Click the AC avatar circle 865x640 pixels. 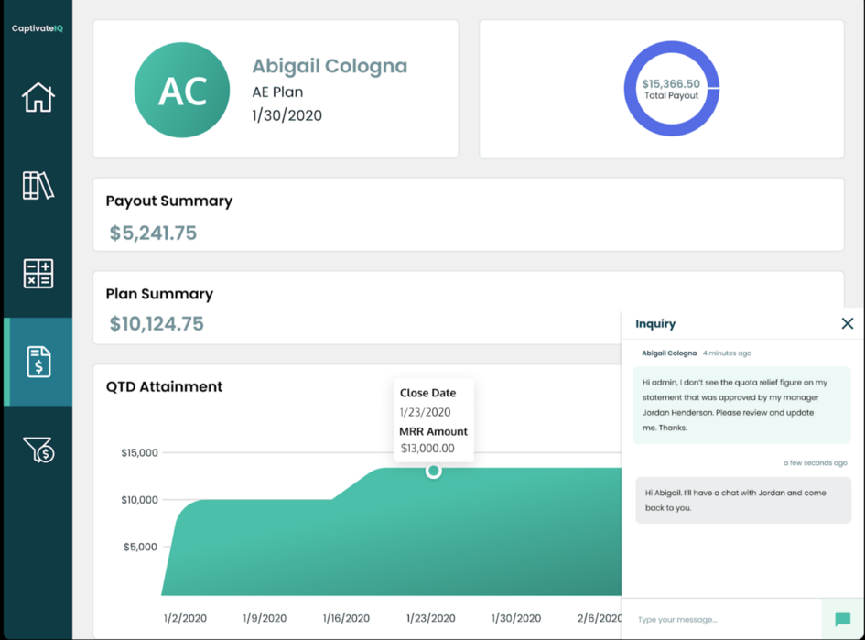click(x=181, y=90)
